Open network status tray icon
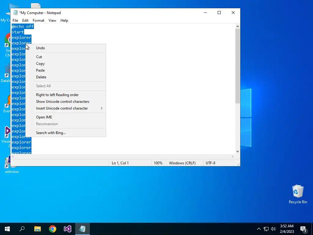 pyautogui.click(x=266, y=229)
